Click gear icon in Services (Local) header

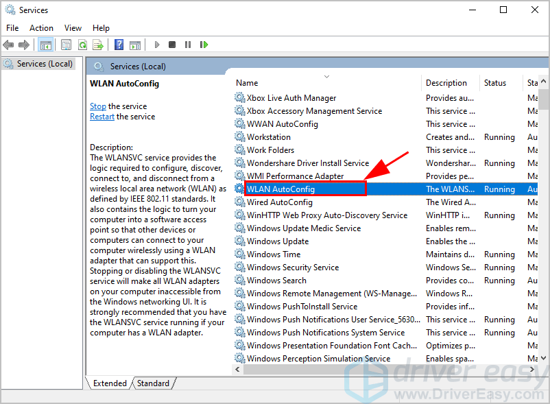tap(99, 67)
